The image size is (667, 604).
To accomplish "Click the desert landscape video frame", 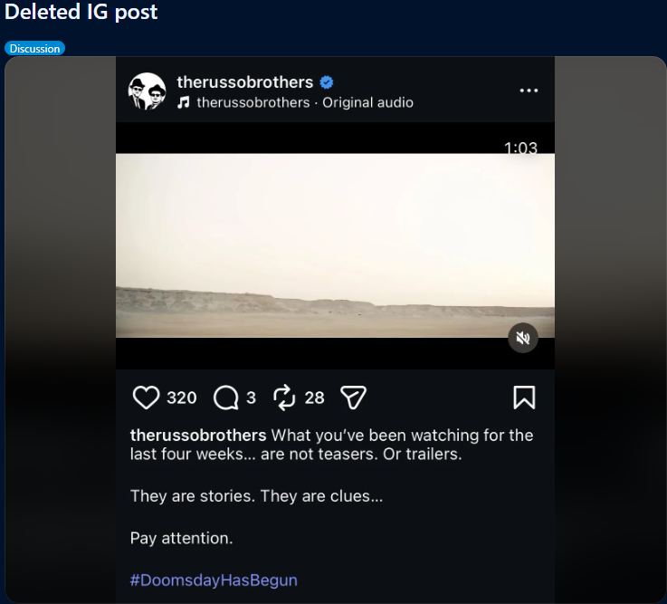I will click(x=335, y=245).
